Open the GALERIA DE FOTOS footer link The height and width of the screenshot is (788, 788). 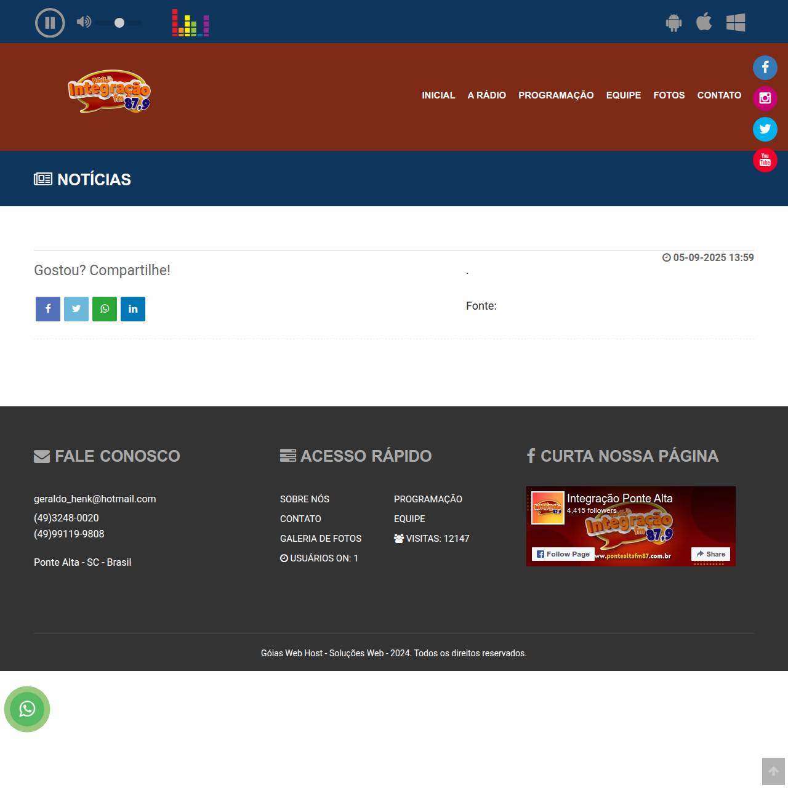[x=321, y=539]
